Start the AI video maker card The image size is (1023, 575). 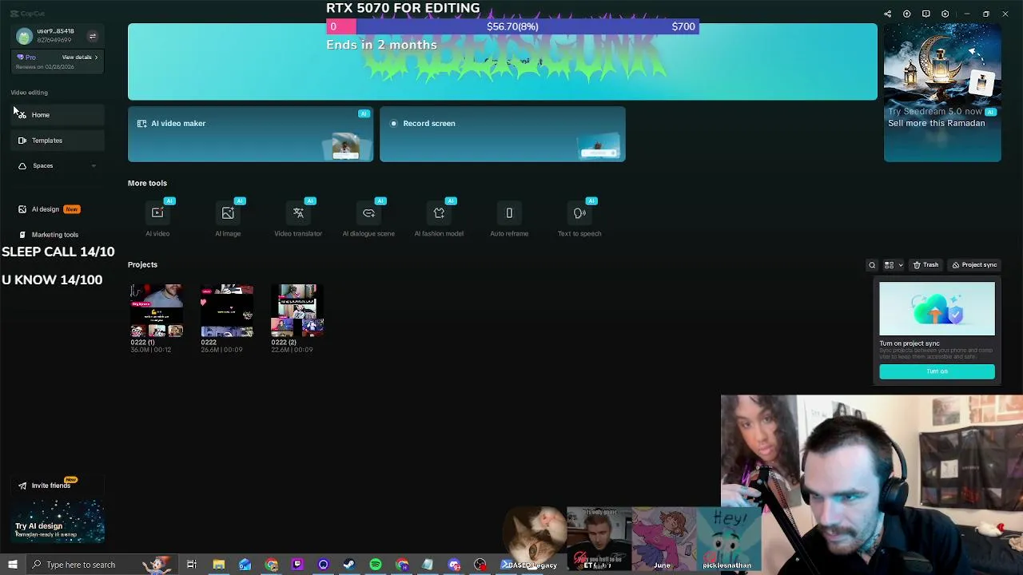click(250, 134)
